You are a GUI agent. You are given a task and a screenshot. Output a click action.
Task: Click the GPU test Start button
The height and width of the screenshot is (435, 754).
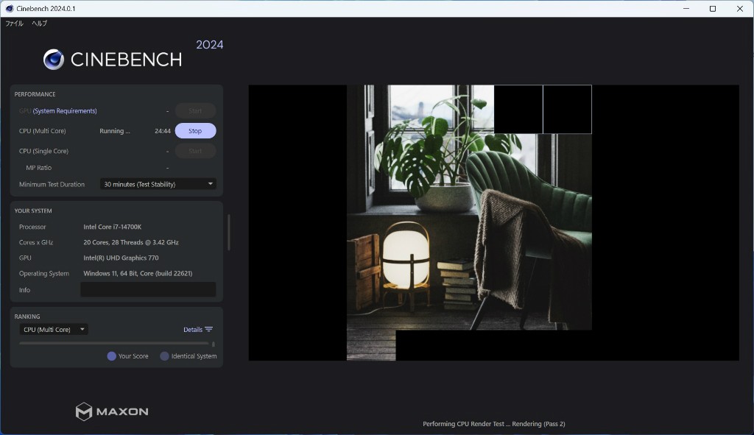click(x=195, y=111)
